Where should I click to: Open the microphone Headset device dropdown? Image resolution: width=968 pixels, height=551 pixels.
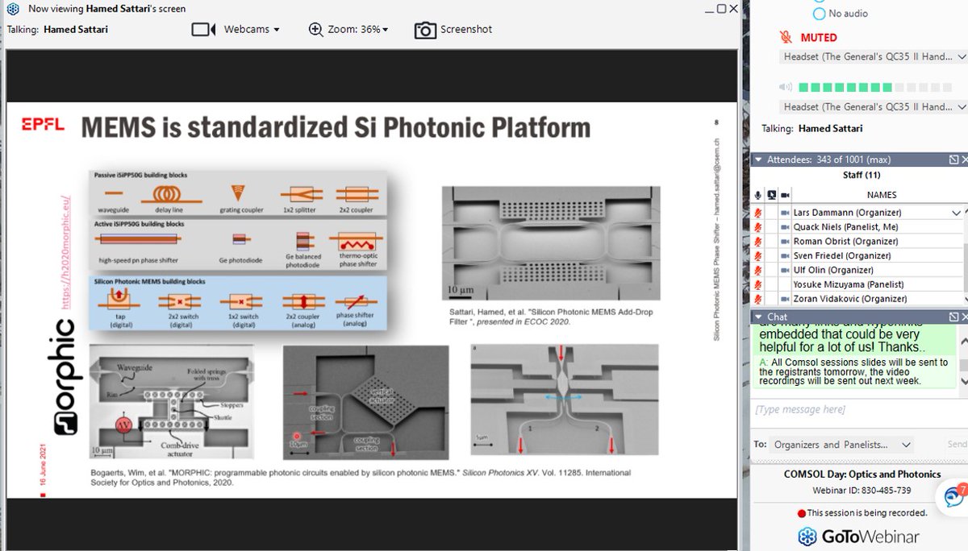[x=874, y=57]
